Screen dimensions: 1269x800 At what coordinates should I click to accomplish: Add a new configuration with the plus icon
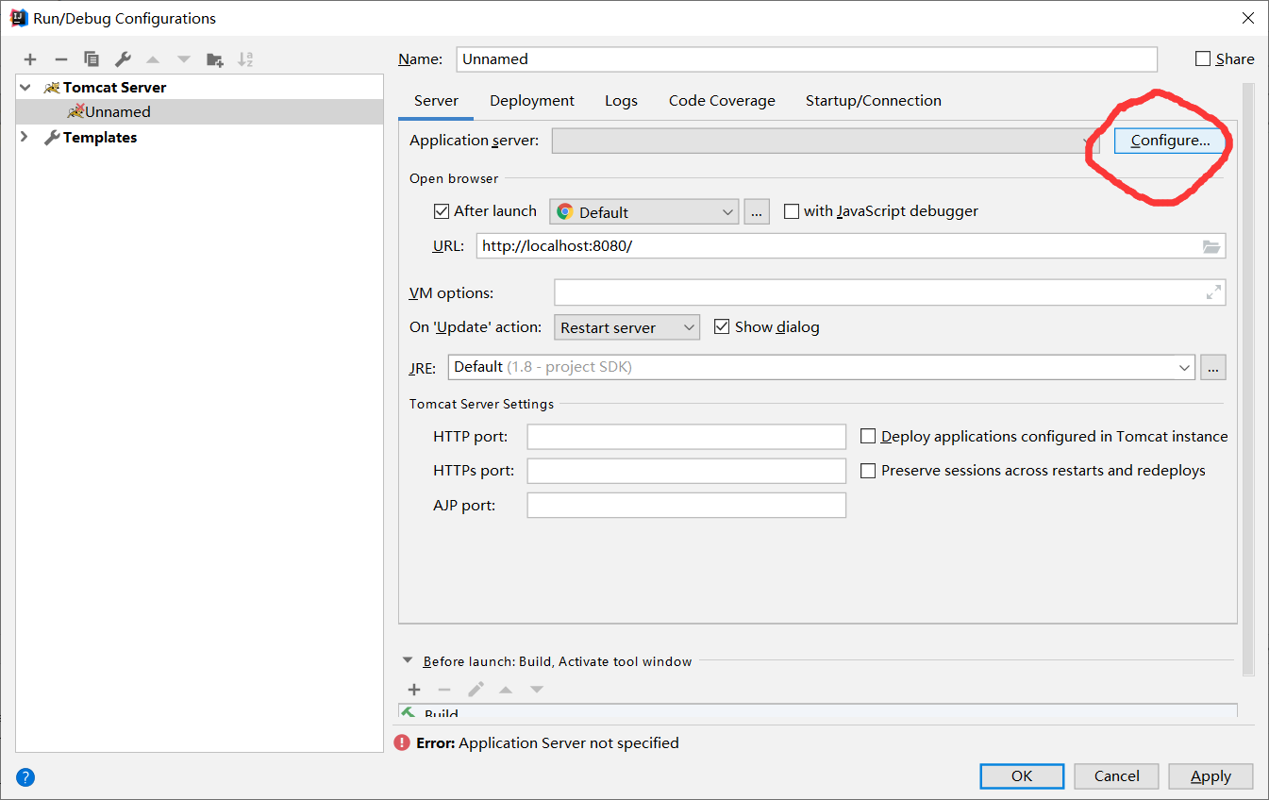30,59
